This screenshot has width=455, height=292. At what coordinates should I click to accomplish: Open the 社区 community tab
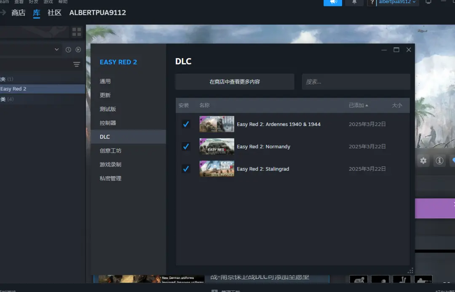tap(54, 13)
